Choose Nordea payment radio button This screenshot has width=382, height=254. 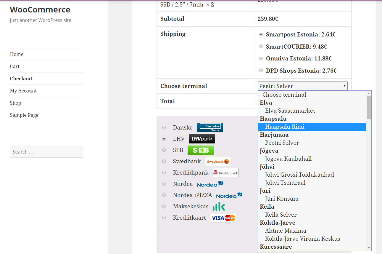pyautogui.click(x=164, y=184)
